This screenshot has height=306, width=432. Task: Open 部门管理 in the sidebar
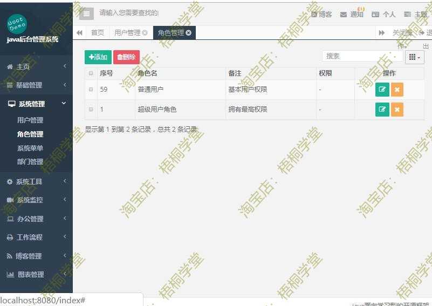30,161
